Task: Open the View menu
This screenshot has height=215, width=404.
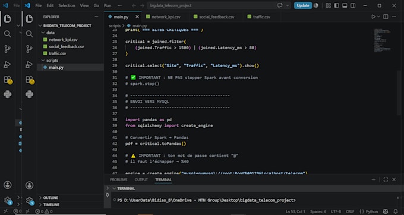Action: pos(84,5)
